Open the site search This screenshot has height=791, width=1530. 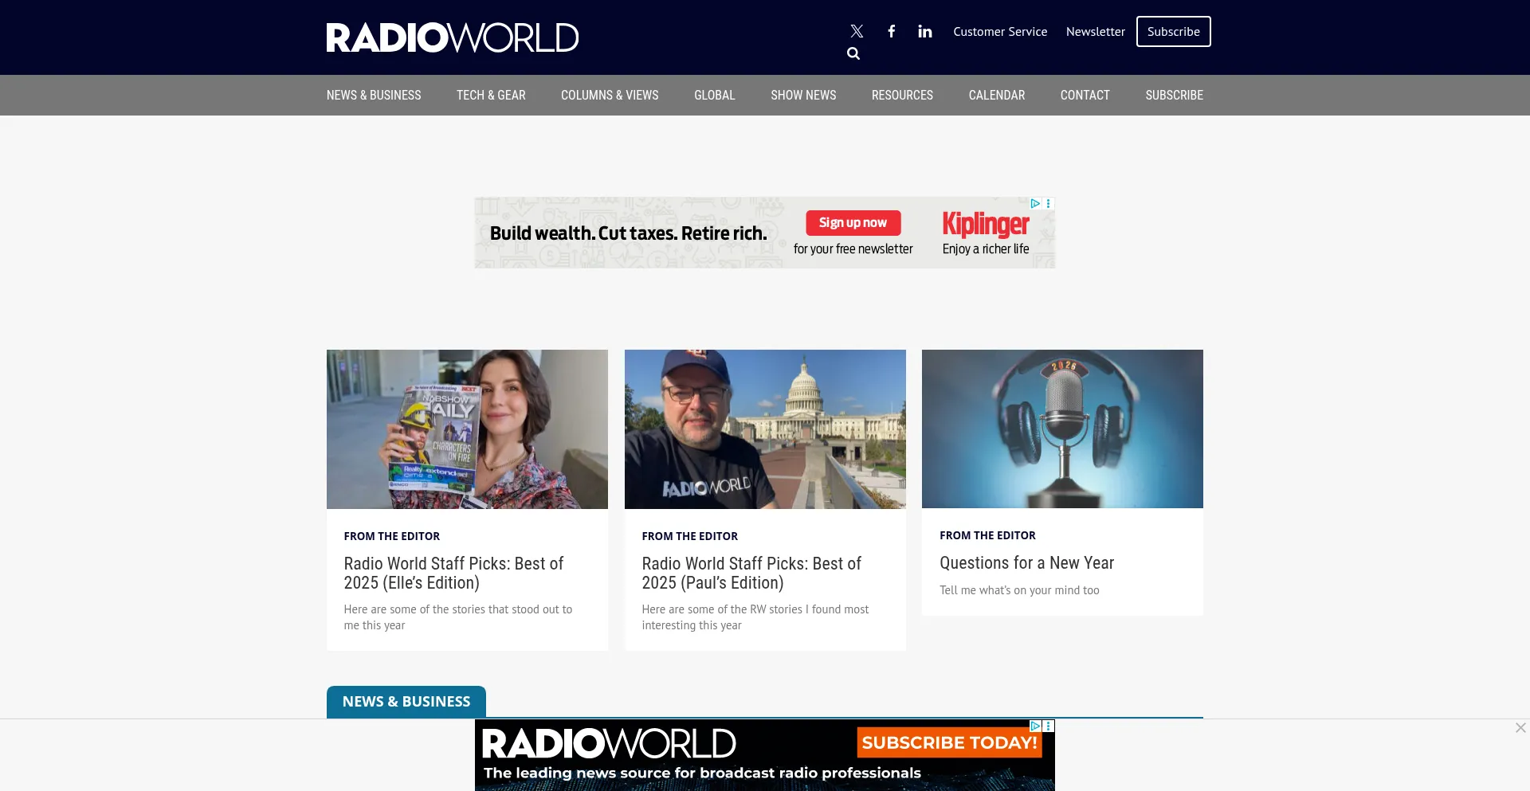point(853,53)
